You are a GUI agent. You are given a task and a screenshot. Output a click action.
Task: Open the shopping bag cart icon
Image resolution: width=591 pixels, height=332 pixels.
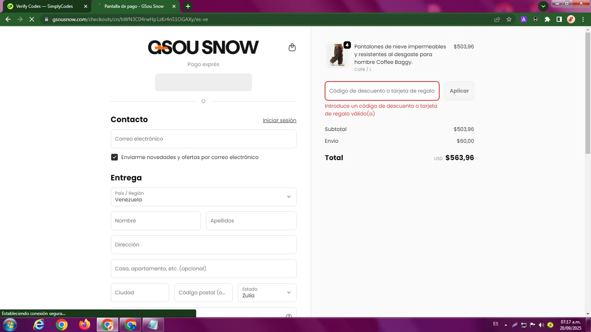pos(292,47)
